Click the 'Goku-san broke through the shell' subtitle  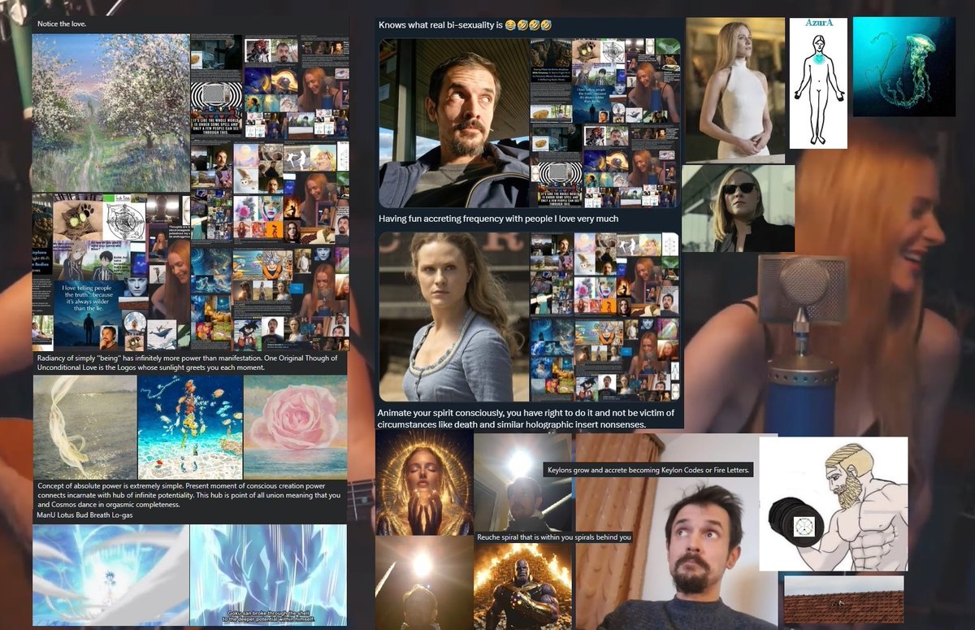(268, 615)
